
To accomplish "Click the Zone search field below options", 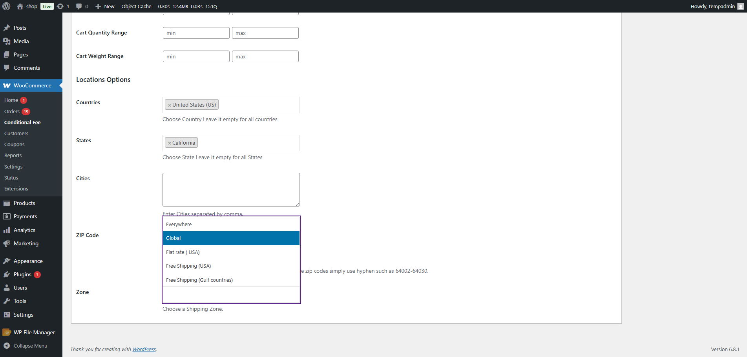I will [231, 295].
